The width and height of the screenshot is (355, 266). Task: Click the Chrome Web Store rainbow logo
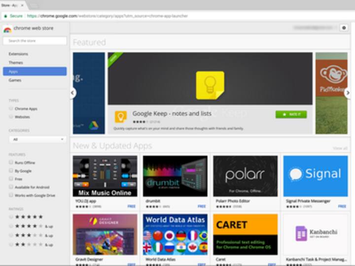[7, 29]
